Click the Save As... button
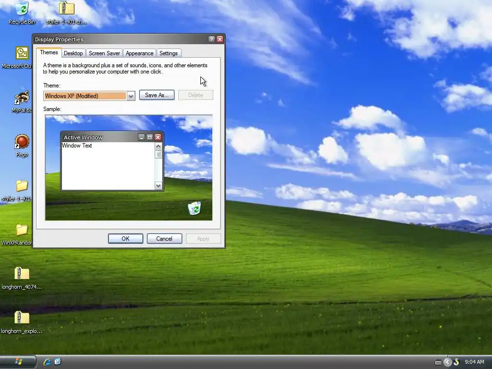 [157, 95]
